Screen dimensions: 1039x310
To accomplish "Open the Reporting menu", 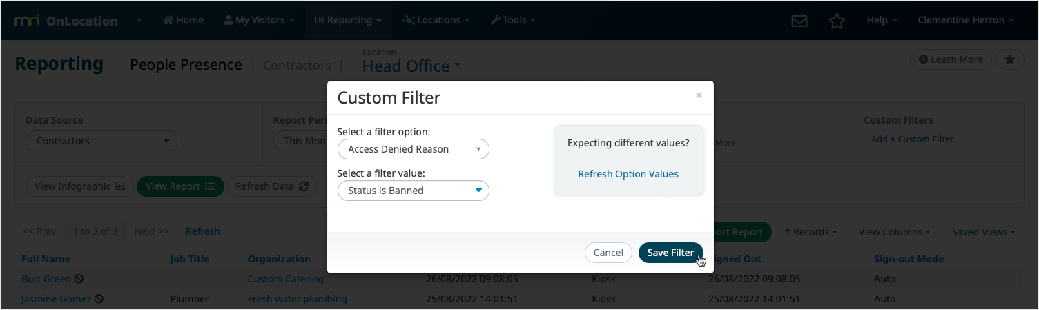I will tap(348, 20).
